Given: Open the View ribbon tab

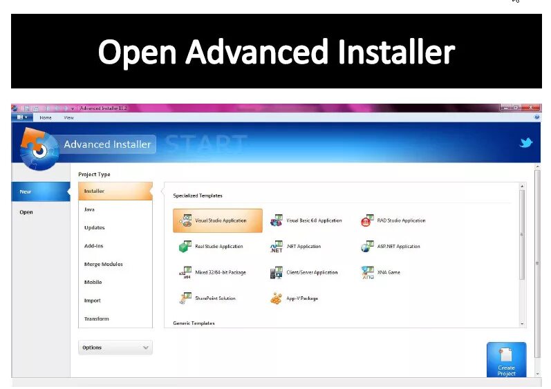Looking at the screenshot, I should (69, 117).
